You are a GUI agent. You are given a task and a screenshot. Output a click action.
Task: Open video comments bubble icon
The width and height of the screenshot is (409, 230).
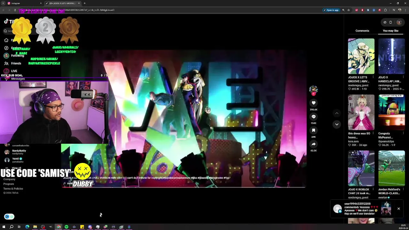coord(313,117)
